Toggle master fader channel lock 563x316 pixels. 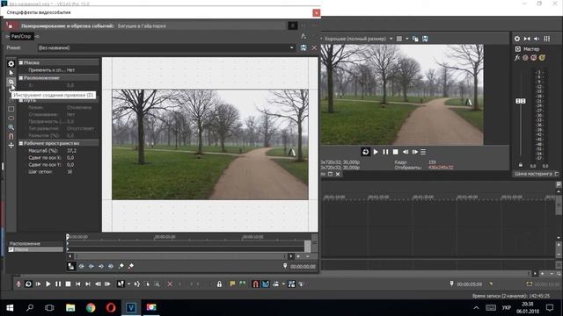click(520, 165)
